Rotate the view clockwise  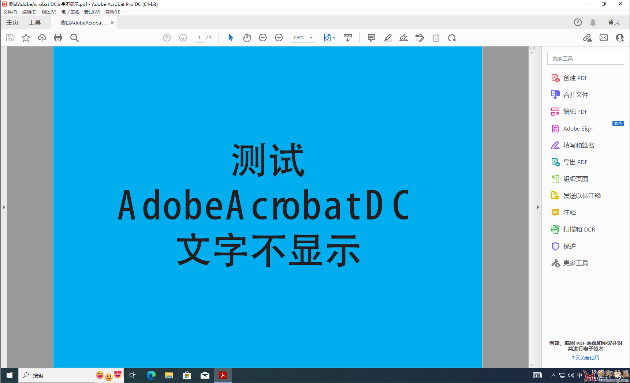[452, 38]
